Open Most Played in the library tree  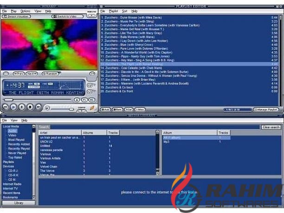[x=16, y=140]
